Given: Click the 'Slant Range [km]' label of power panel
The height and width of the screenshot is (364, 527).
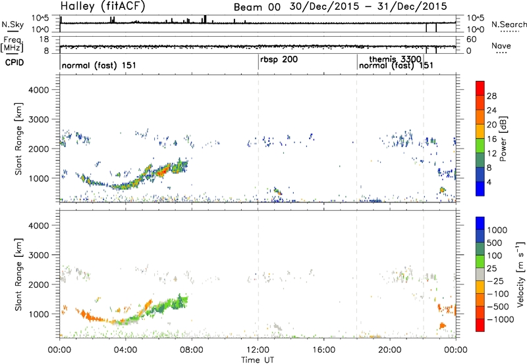Looking at the screenshot, I should point(18,139).
